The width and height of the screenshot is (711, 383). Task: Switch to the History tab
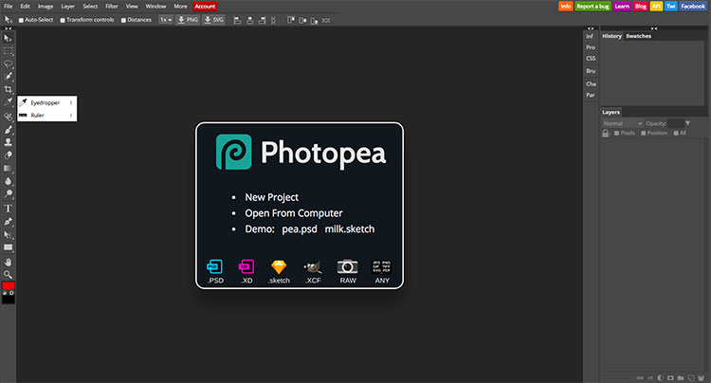(611, 36)
